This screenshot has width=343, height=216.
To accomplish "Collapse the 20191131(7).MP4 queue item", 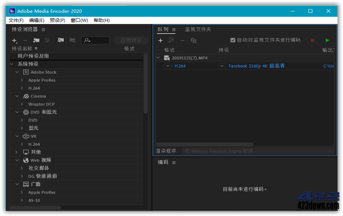I will [158, 57].
